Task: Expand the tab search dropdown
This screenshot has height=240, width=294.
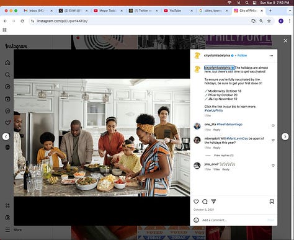Action: pos(290,11)
